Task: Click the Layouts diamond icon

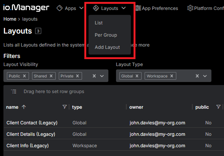Action: coord(96,8)
